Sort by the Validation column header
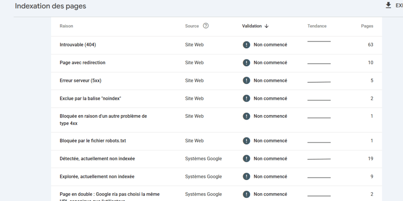 click(252, 26)
